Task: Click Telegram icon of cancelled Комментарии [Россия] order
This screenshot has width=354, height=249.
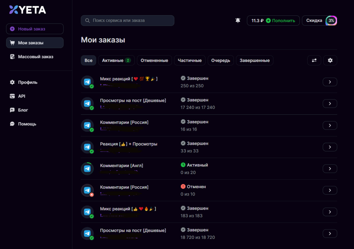Action: point(87,190)
